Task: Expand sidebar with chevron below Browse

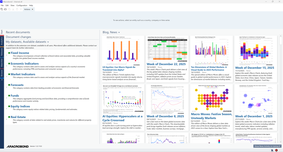Action: tap(2, 80)
